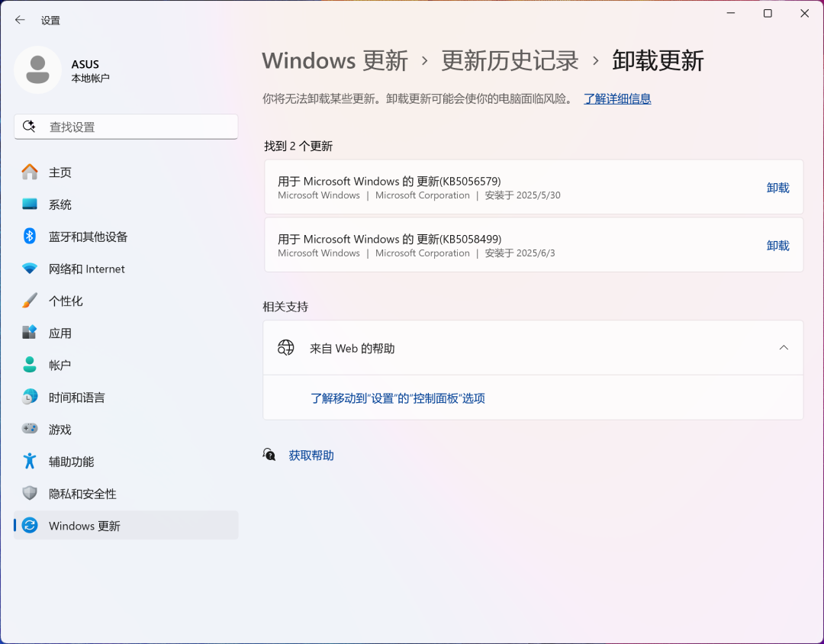Click the Home (主页) house icon

30,172
